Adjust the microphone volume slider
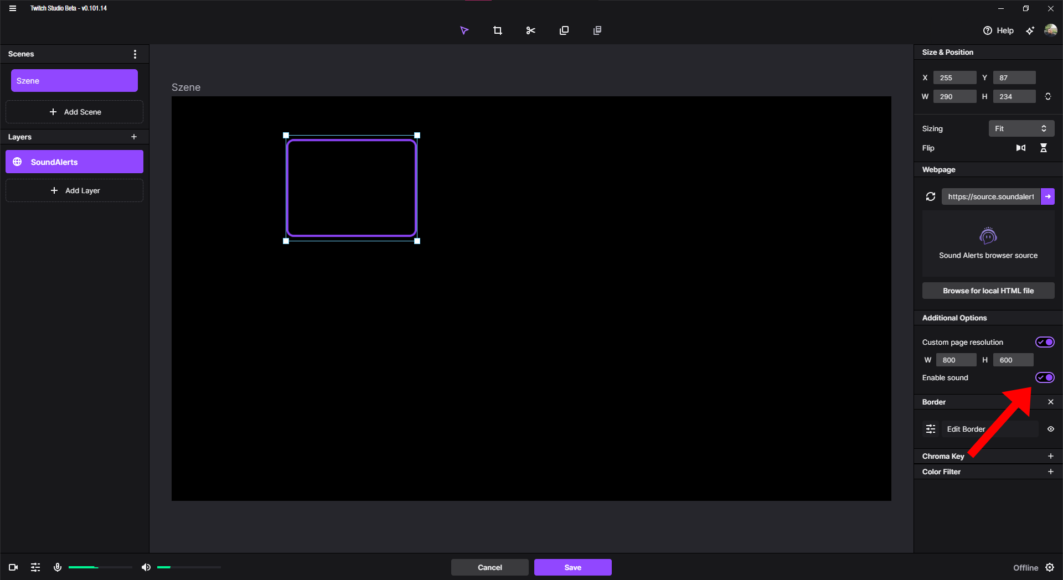Viewport: 1063px width, 580px height. pyautogui.click(x=100, y=567)
